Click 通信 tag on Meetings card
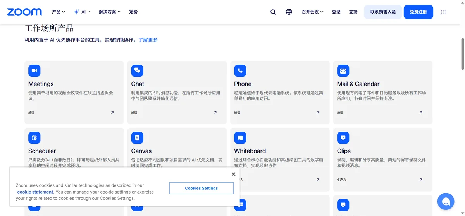Screen dimensions: 465x216 (x=31, y=113)
